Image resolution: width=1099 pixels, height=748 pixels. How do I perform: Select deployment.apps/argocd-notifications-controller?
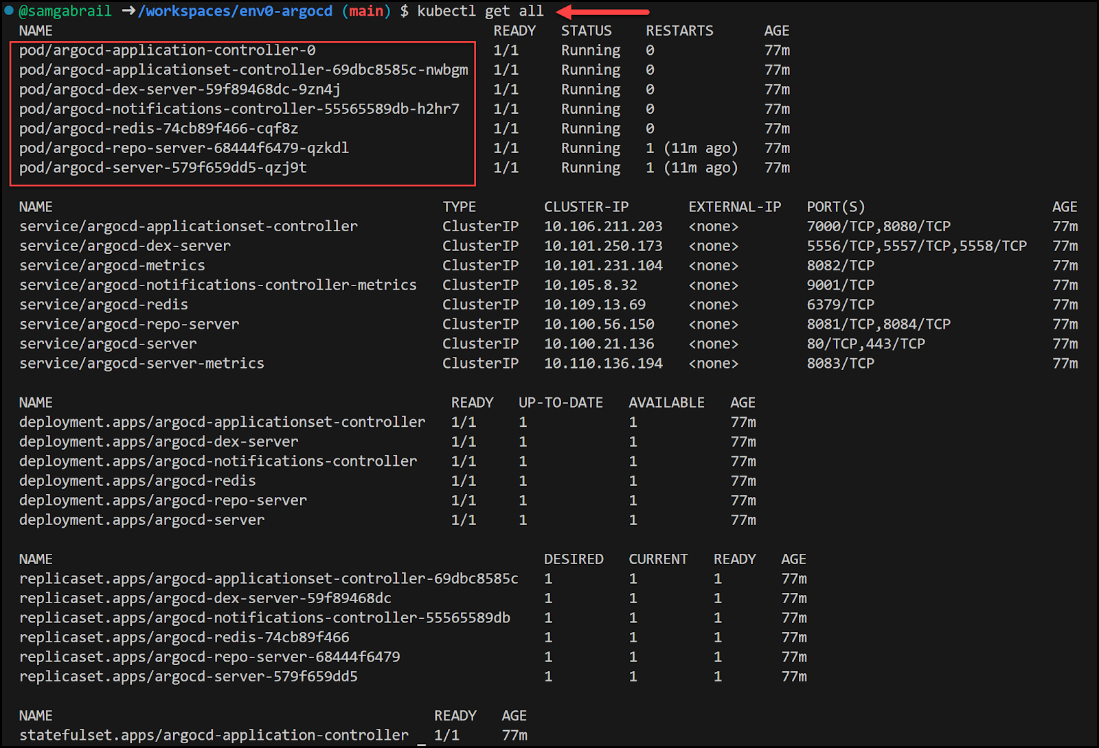click(x=218, y=461)
